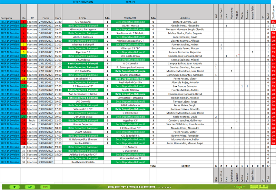Viewport: 276px width, 190px height.
Task: Select referee 'Tarraga Lajara, Jorge'
Action: (x=185, y=102)
